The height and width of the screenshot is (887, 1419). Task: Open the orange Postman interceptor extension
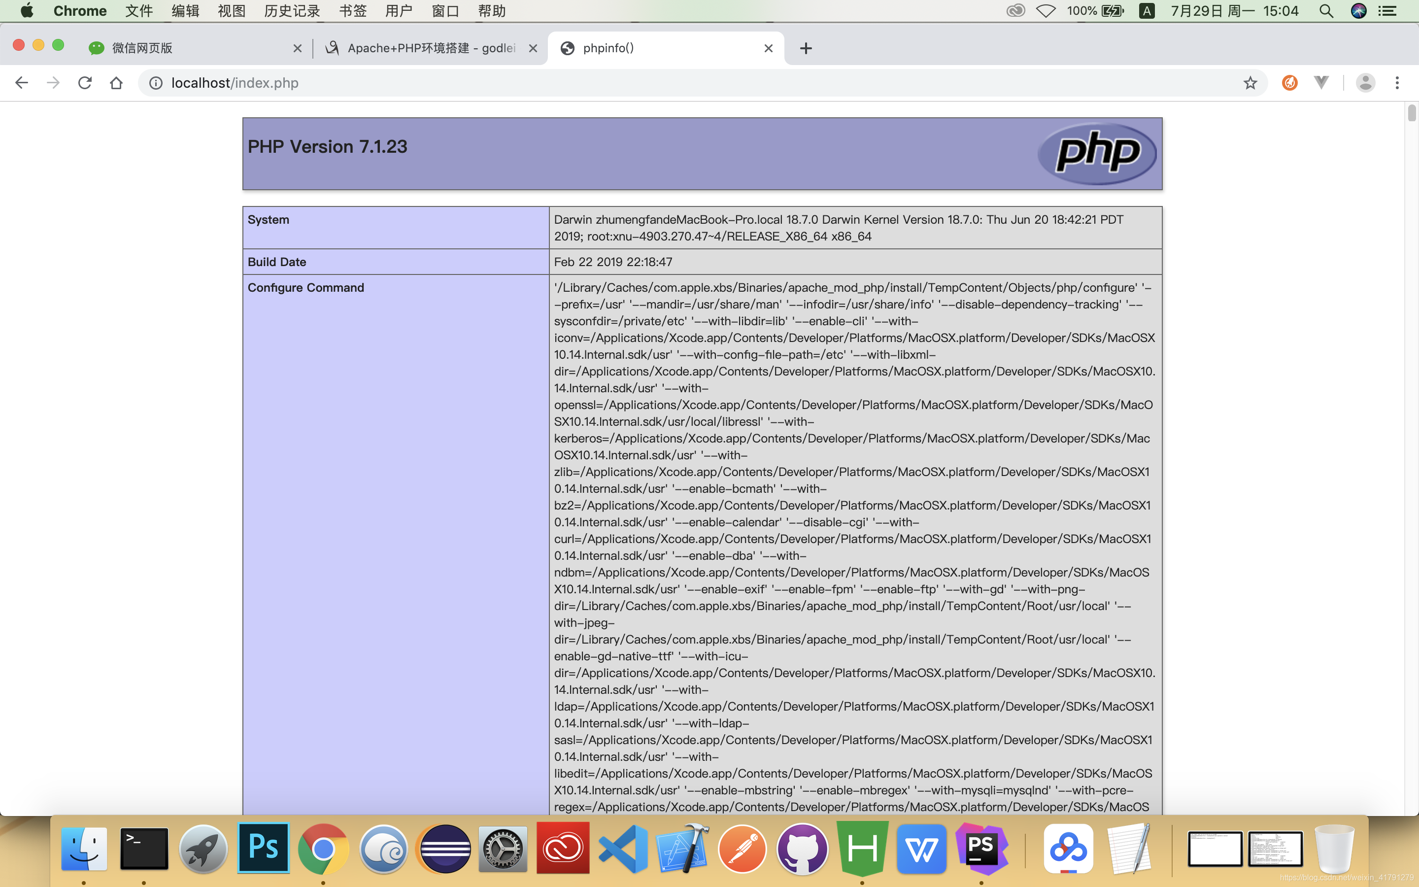(x=1289, y=83)
